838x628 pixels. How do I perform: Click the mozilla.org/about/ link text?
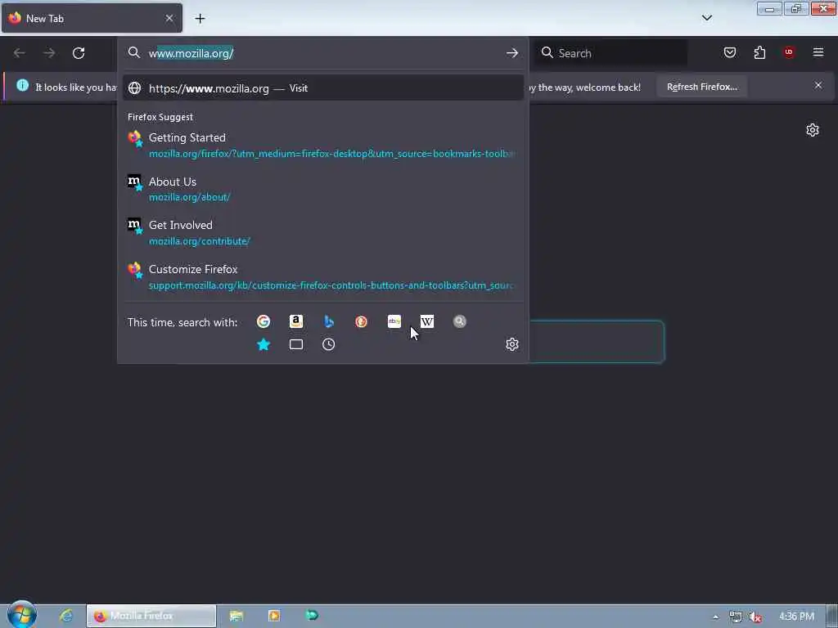click(x=189, y=197)
